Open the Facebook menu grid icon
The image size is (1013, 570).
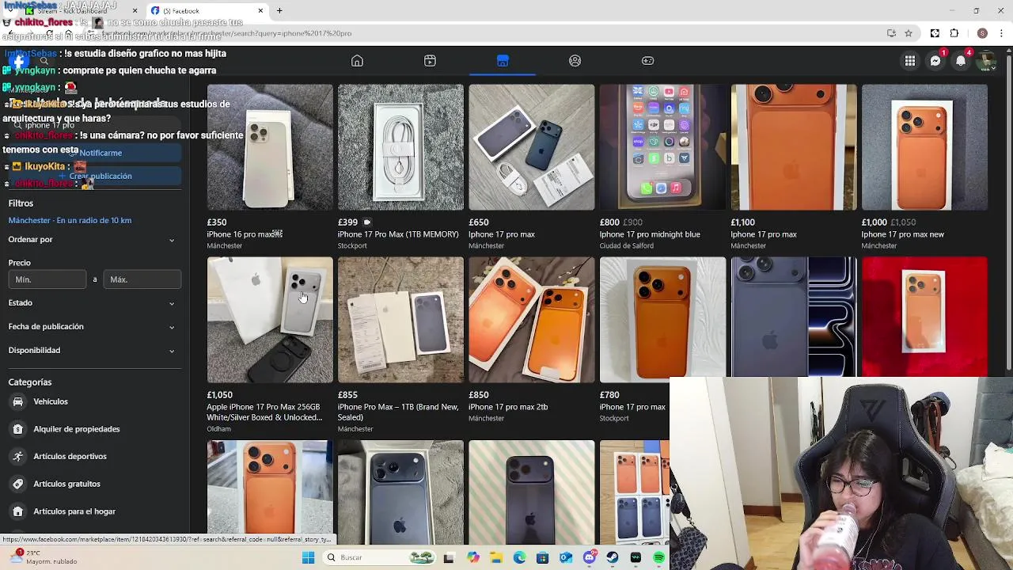tap(910, 61)
